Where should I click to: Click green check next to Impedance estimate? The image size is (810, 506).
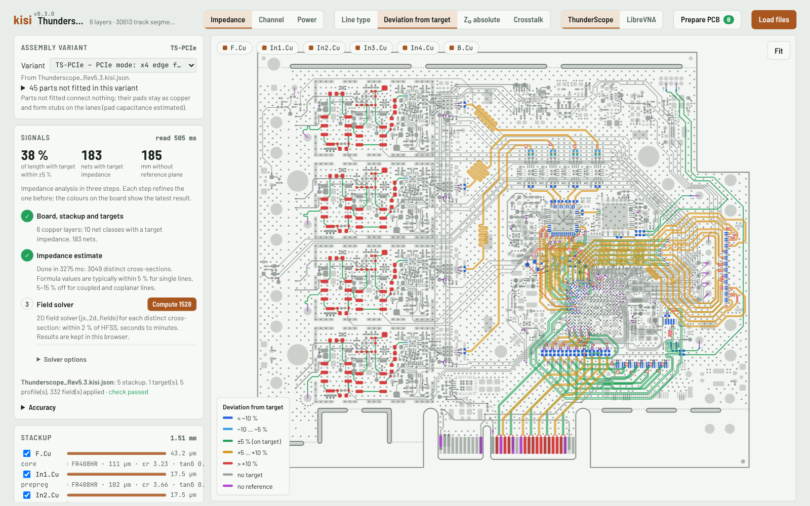(27, 256)
